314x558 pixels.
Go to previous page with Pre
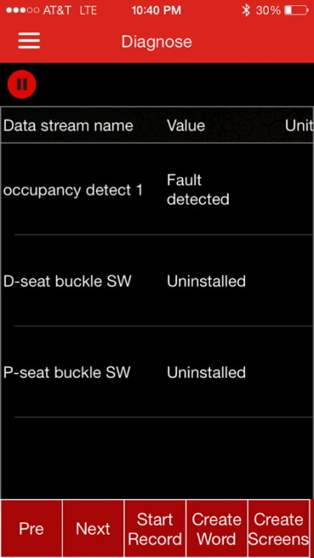31,529
